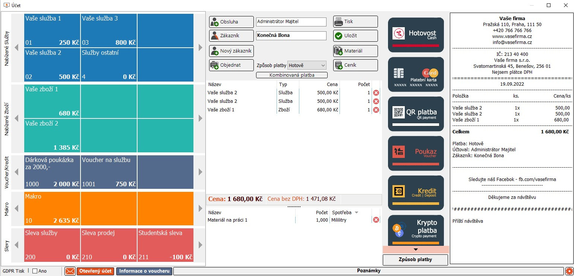574x276 pixels.
Task: Click the Objednat order button
Action: [x=231, y=65]
